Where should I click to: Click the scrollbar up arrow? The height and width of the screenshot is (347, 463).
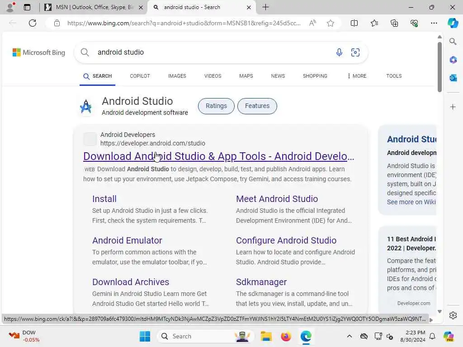pos(439,37)
